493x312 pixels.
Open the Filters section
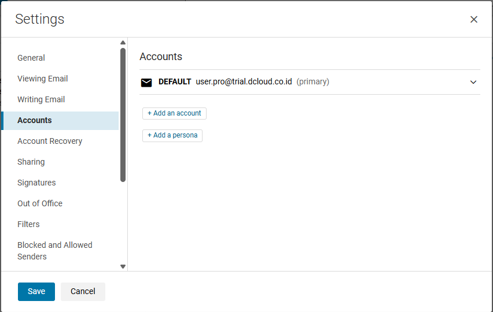(x=28, y=224)
